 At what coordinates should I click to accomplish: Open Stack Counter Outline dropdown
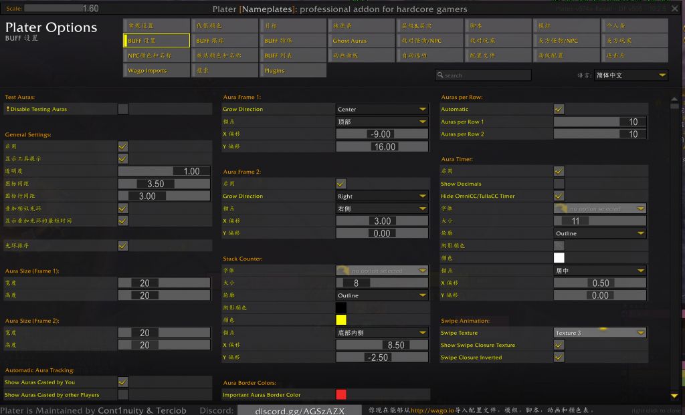click(381, 295)
